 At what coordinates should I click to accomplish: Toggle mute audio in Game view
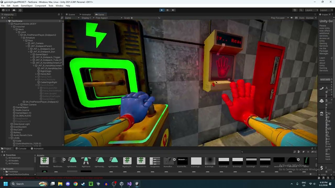292,18
